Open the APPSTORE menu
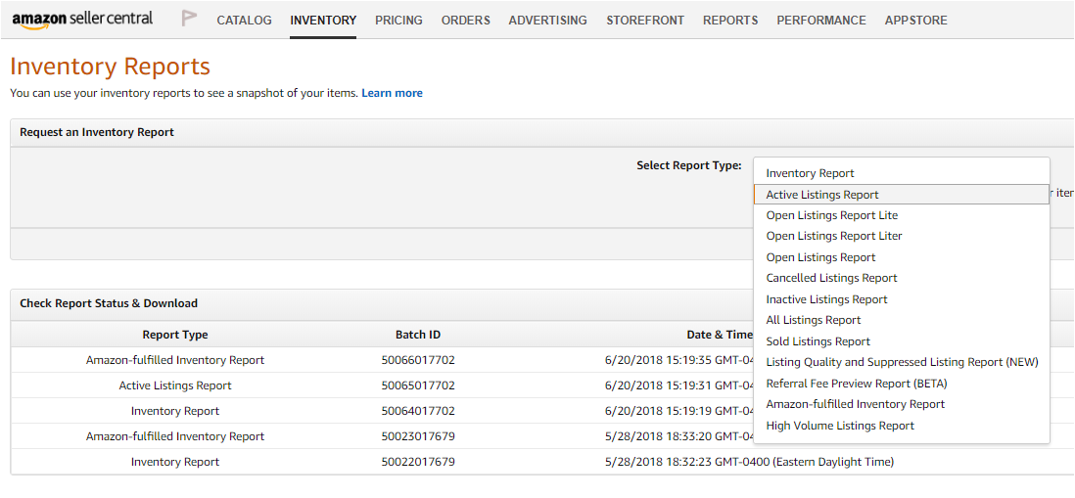Image resolution: width=1075 pixels, height=498 pixels. 916,21
